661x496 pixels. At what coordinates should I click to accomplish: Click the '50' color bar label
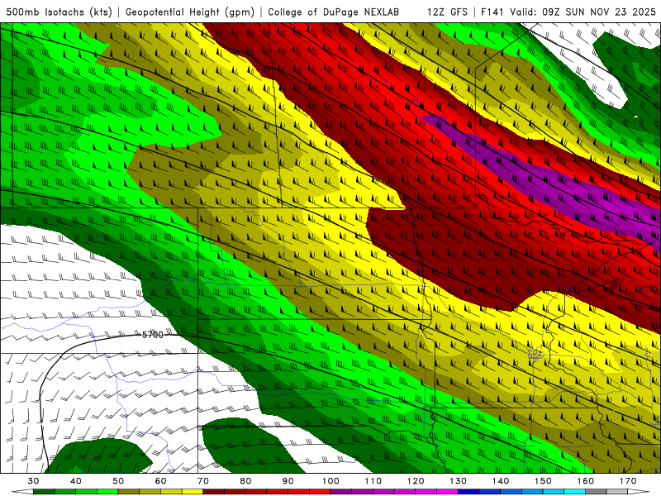pyautogui.click(x=118, y=481)
